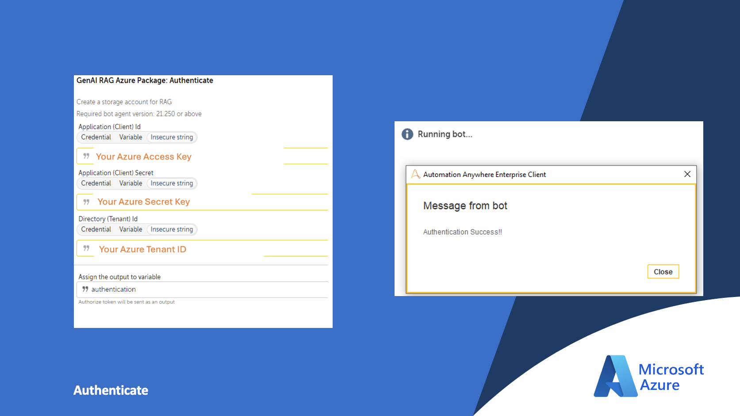Choose Credential for Application (Client) Secret
This screenshot has width=740, height=416.
tap(96, 183)
